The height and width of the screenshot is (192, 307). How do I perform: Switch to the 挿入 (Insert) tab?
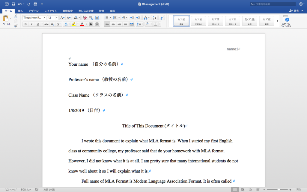20,11
